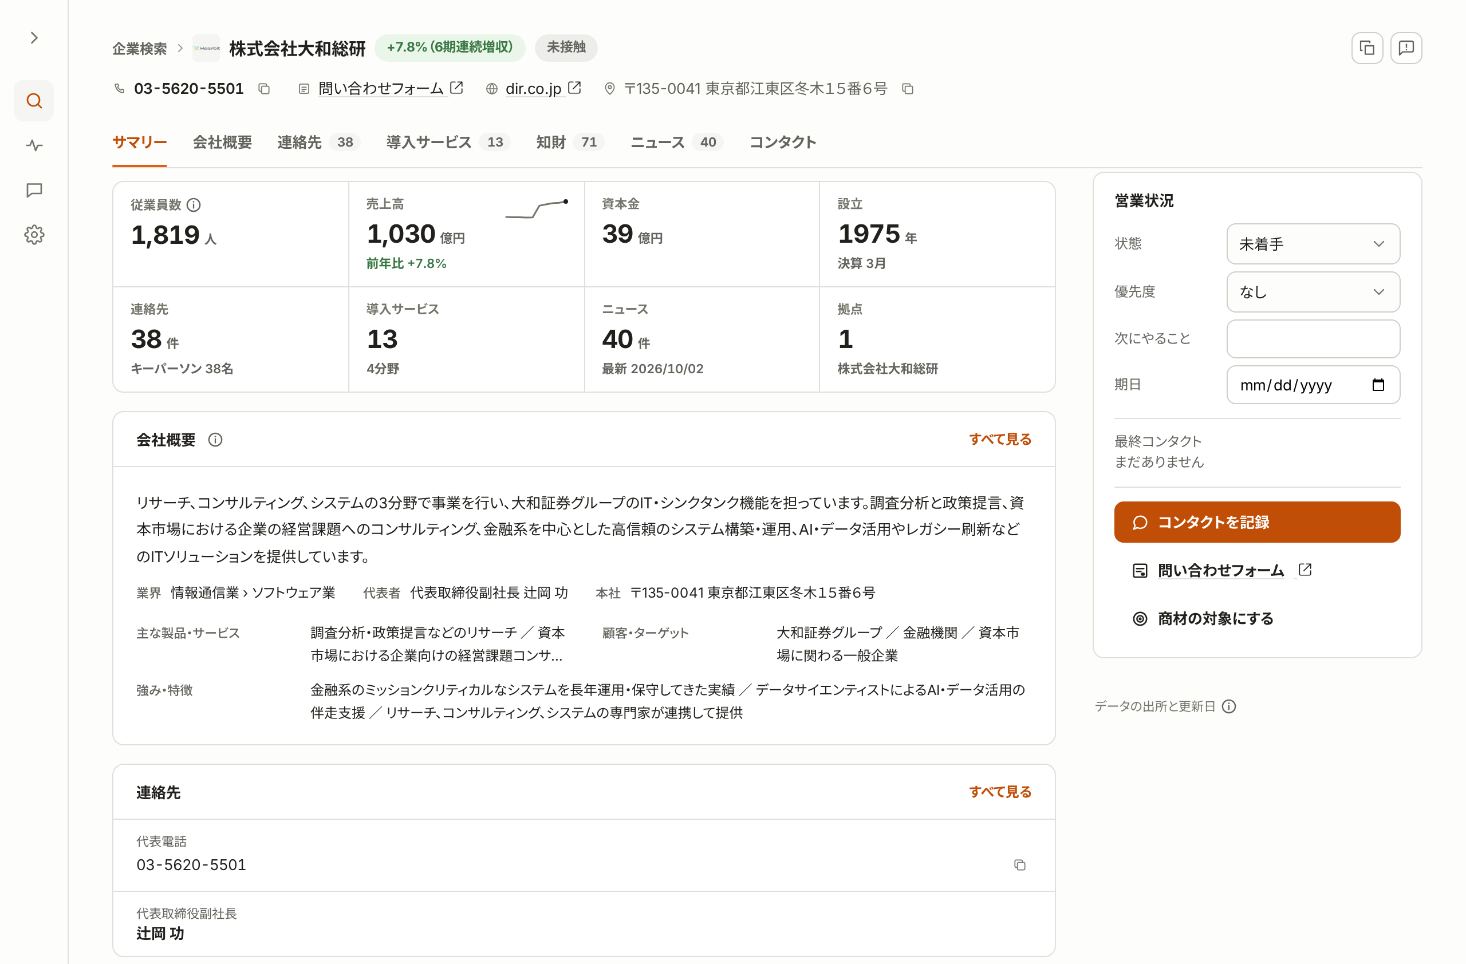1466x964 pixels.
Task: Click the feedback report icon at top right
Action: [1406, 48]
